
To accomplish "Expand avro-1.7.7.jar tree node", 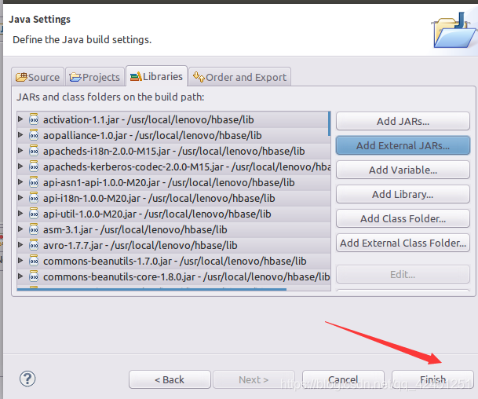I will (x=20, y=244).
